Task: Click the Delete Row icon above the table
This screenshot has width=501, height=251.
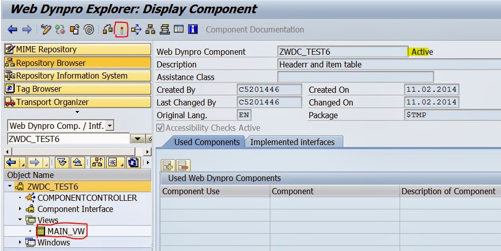Action: (183, 165)
